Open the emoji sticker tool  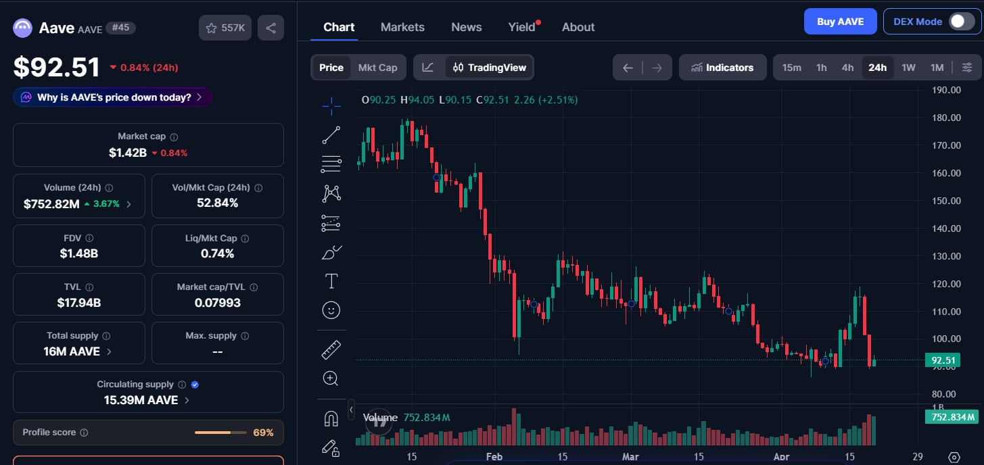click(331, 310)
